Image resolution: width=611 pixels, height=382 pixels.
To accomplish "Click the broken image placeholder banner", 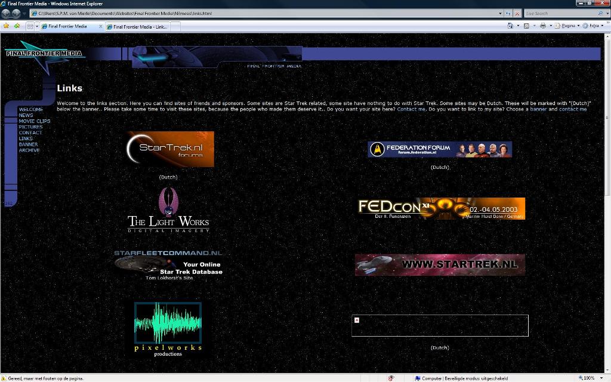I will click(440, 325).
